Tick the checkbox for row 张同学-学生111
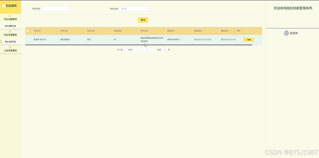The image size is (319, 158). pos(28,40)
